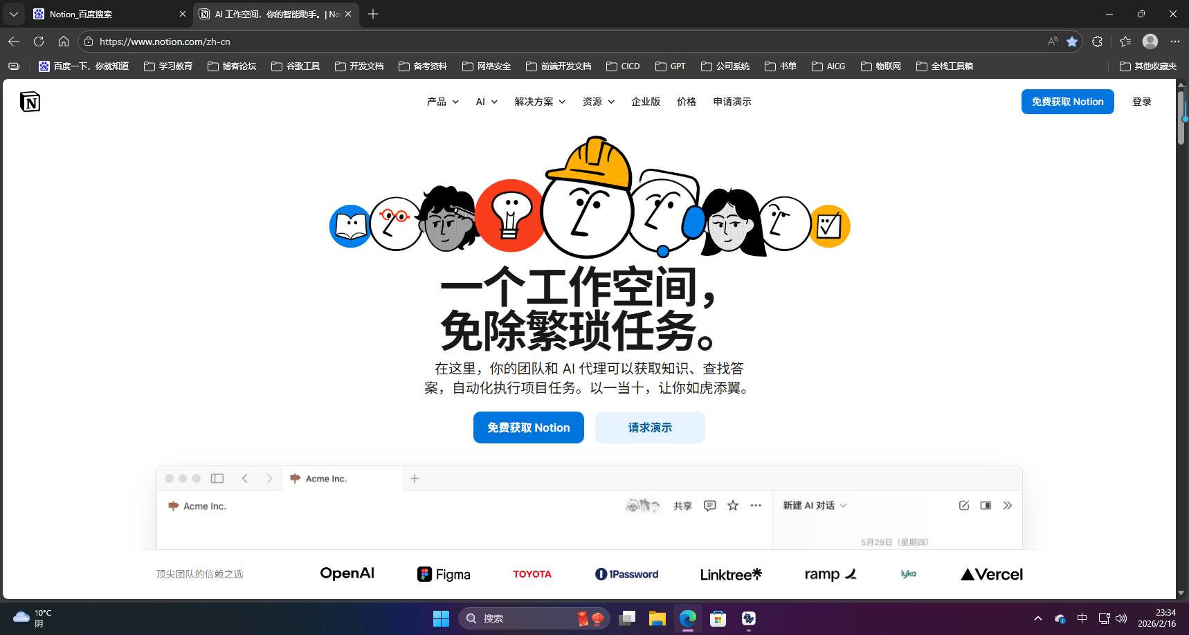Click hero 免费获取 Notion button

pos(529,427)
